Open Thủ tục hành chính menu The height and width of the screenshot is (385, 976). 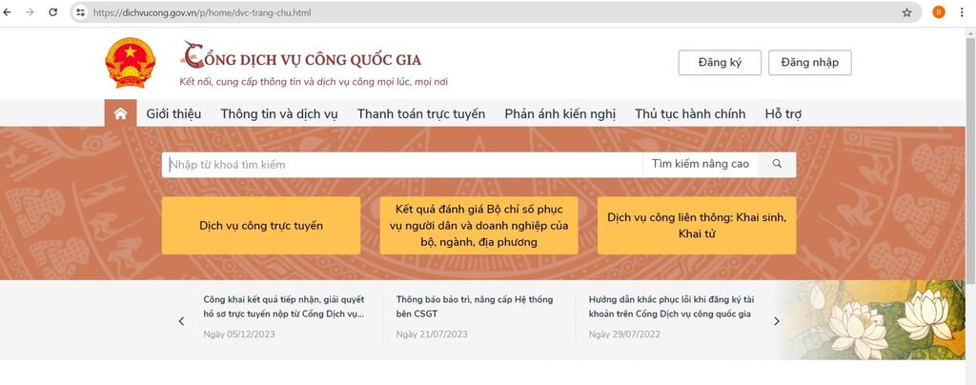tap(690, 114)
